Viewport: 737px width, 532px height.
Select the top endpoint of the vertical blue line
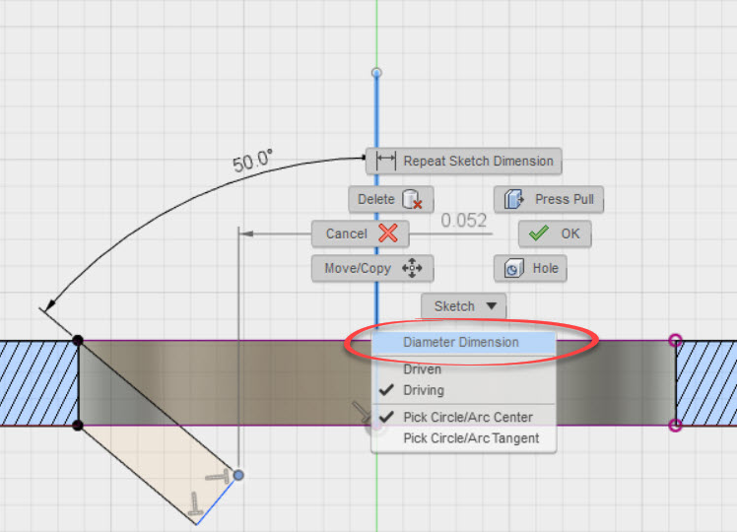[376, 72]
